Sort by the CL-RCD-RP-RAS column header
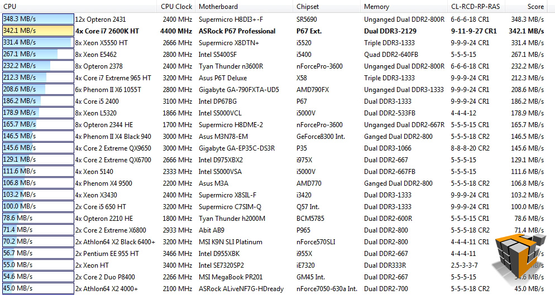555x295 pixels. [476, 6]
